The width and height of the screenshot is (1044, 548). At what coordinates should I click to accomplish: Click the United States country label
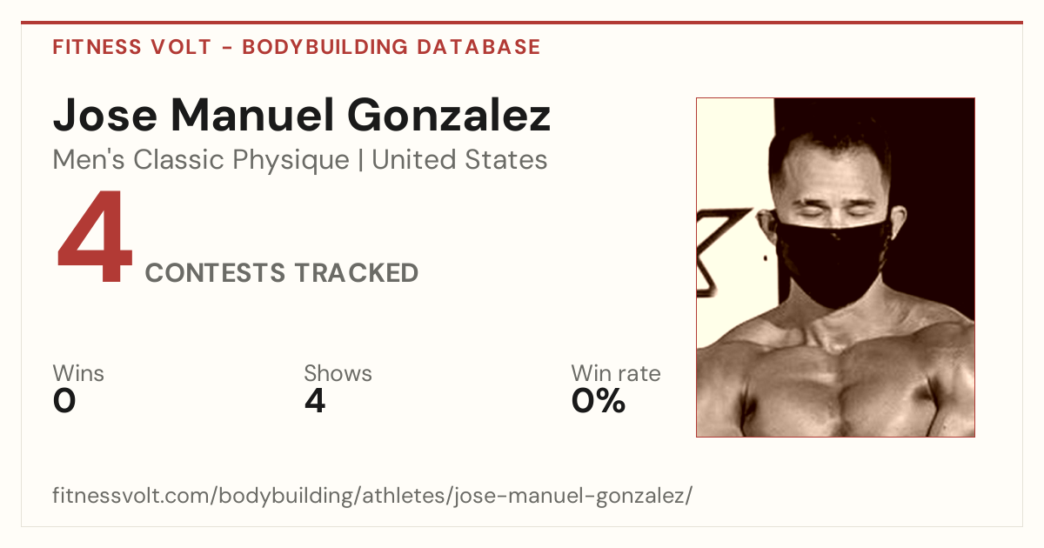coord(459,160)
